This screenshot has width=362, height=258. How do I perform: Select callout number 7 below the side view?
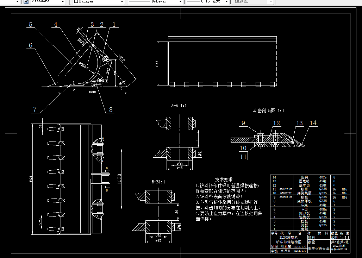[35, 109]
